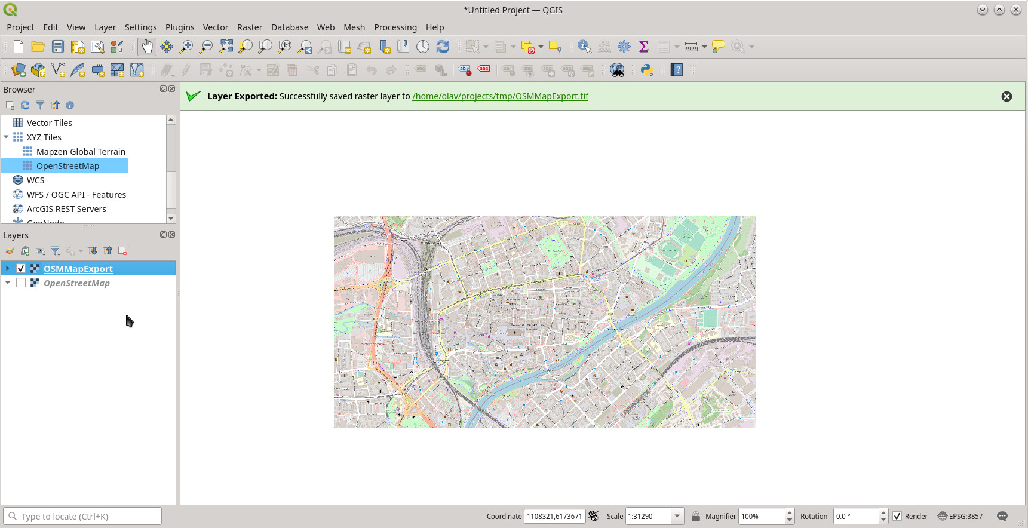Remove selected layer from Layers panel
The image size is (1028, 528).
[122, 251]
